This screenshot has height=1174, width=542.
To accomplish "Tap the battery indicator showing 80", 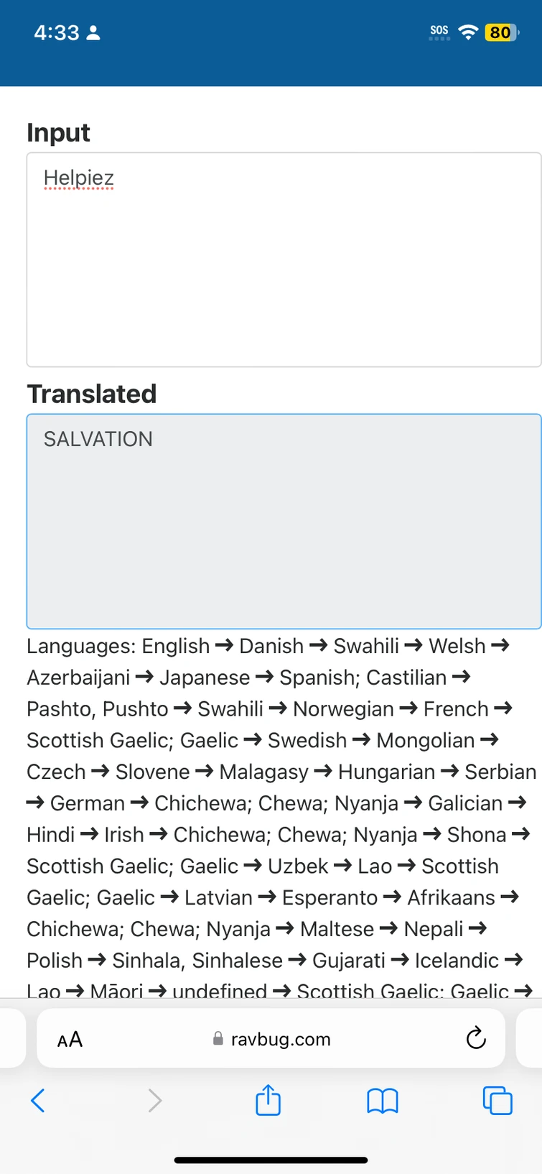I will 501,32.
